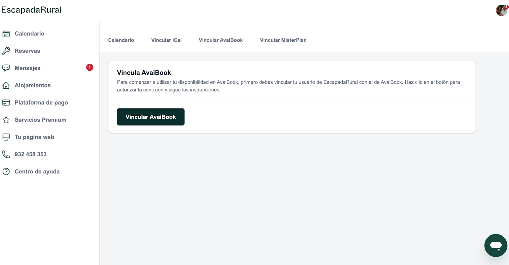
Task: Click the phone icon beside 932 458 353
Action: pos(6,154)
